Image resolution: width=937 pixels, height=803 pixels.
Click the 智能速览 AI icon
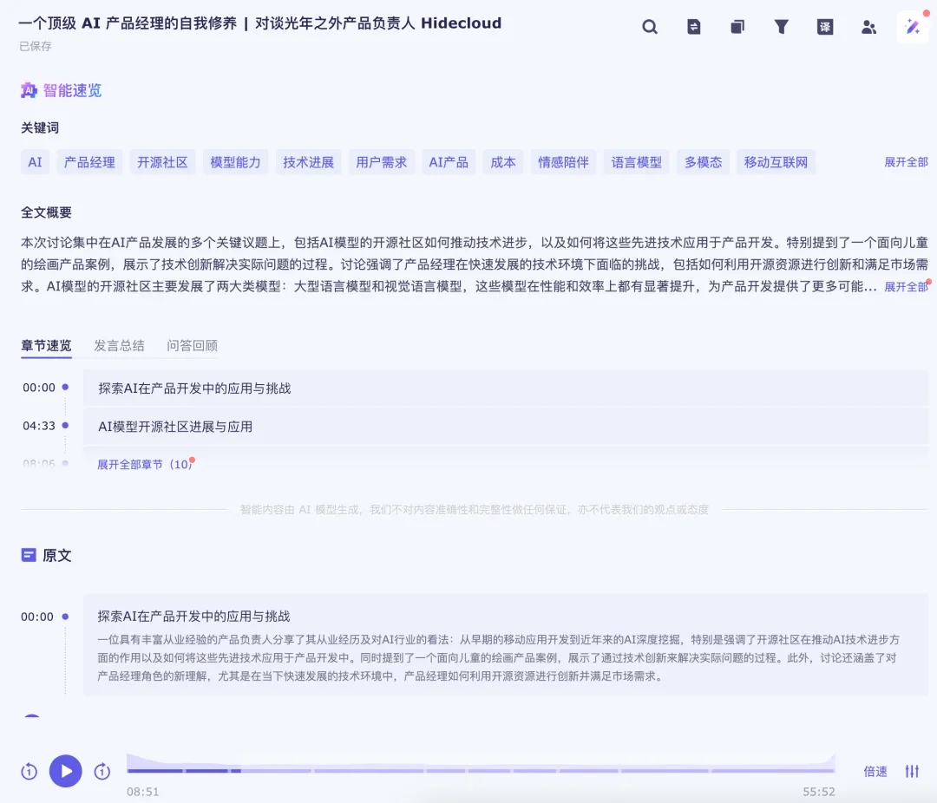29,90
